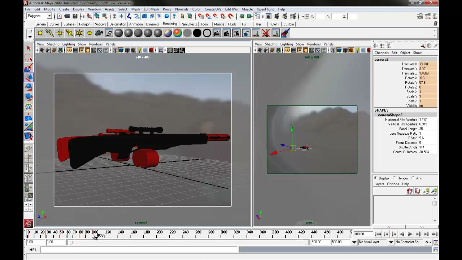This screenshot has width=462, height=260.
Task: Switch to the Rendering shelf tab
Action: 170,24
